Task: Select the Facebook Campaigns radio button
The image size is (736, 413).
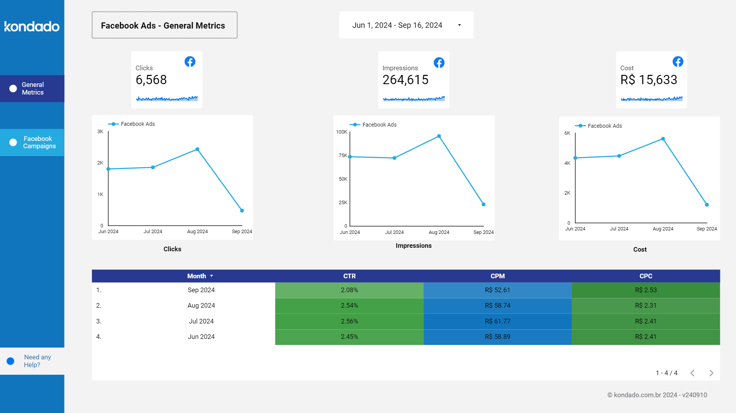Action: [12, 142]
